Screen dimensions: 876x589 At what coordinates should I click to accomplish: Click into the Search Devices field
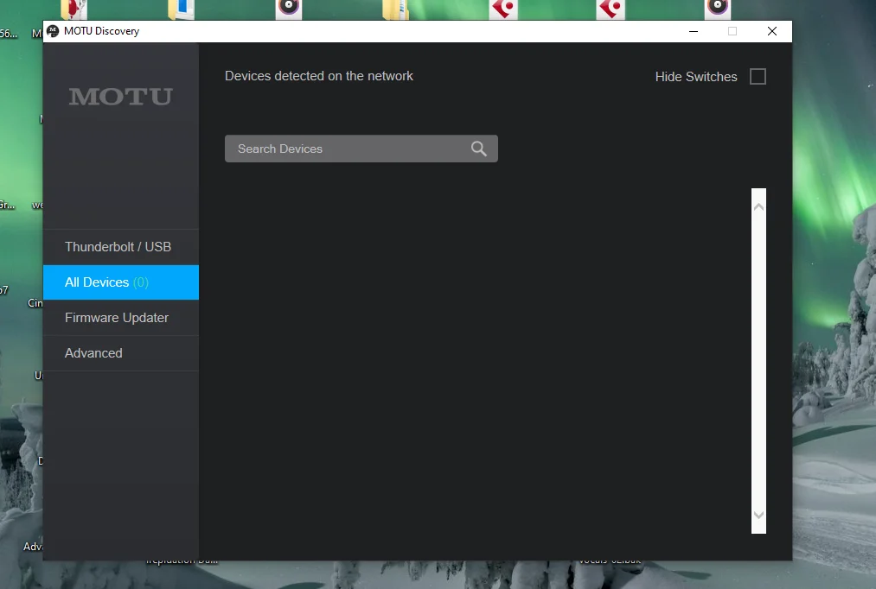point(361,149)
